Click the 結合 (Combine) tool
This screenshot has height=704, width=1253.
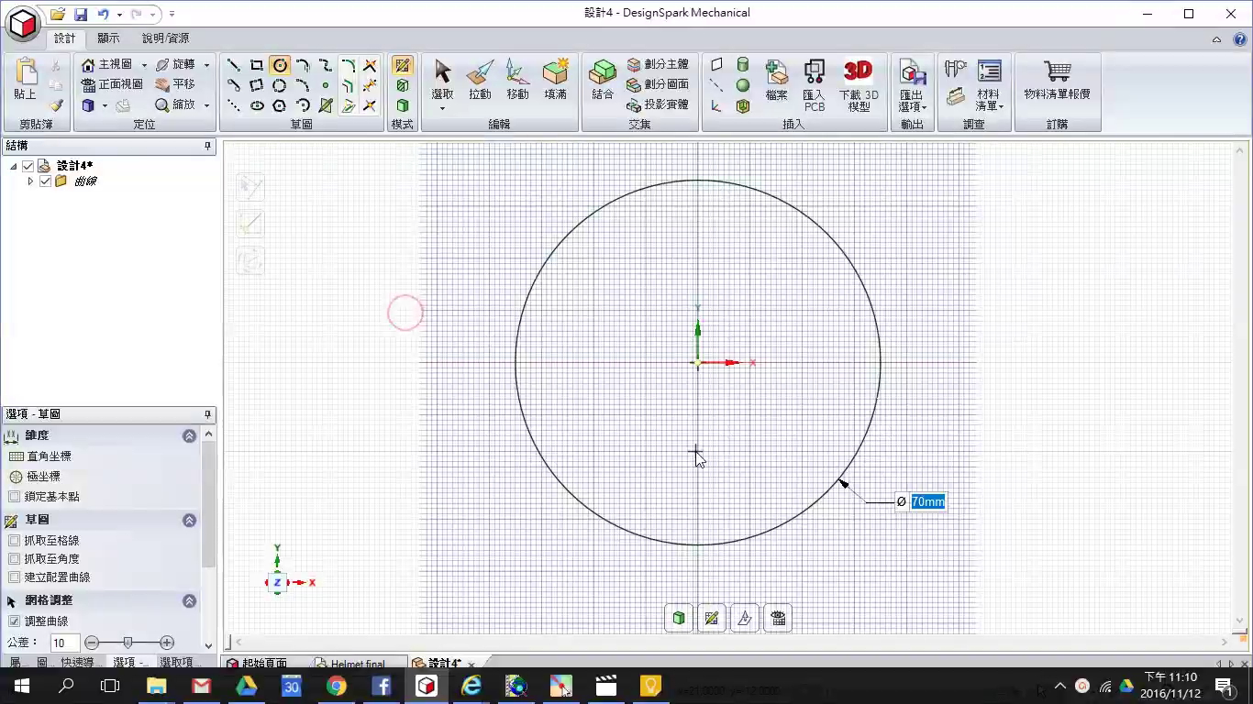603,80
